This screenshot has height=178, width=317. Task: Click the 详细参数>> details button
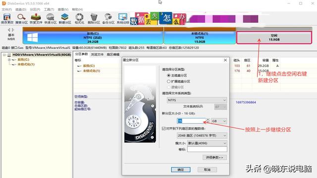pos(214,157)
